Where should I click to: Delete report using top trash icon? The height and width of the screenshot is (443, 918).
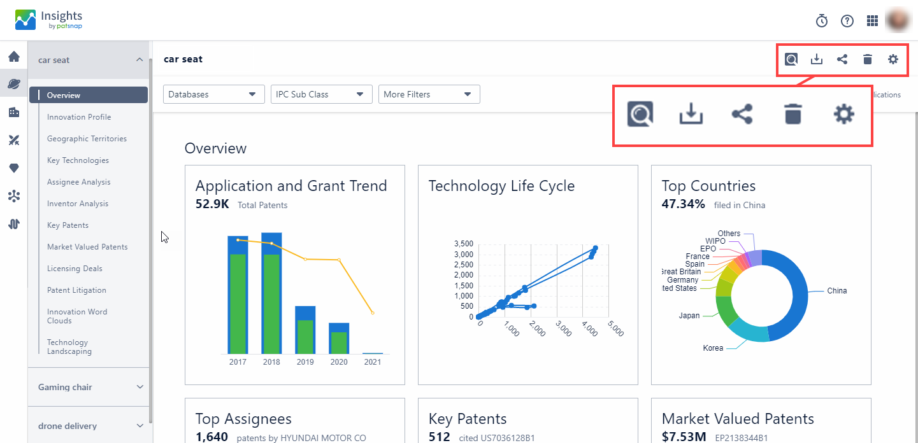(867, 59)
